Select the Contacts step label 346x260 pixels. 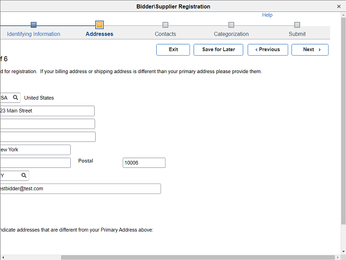(x=165, y=34)
